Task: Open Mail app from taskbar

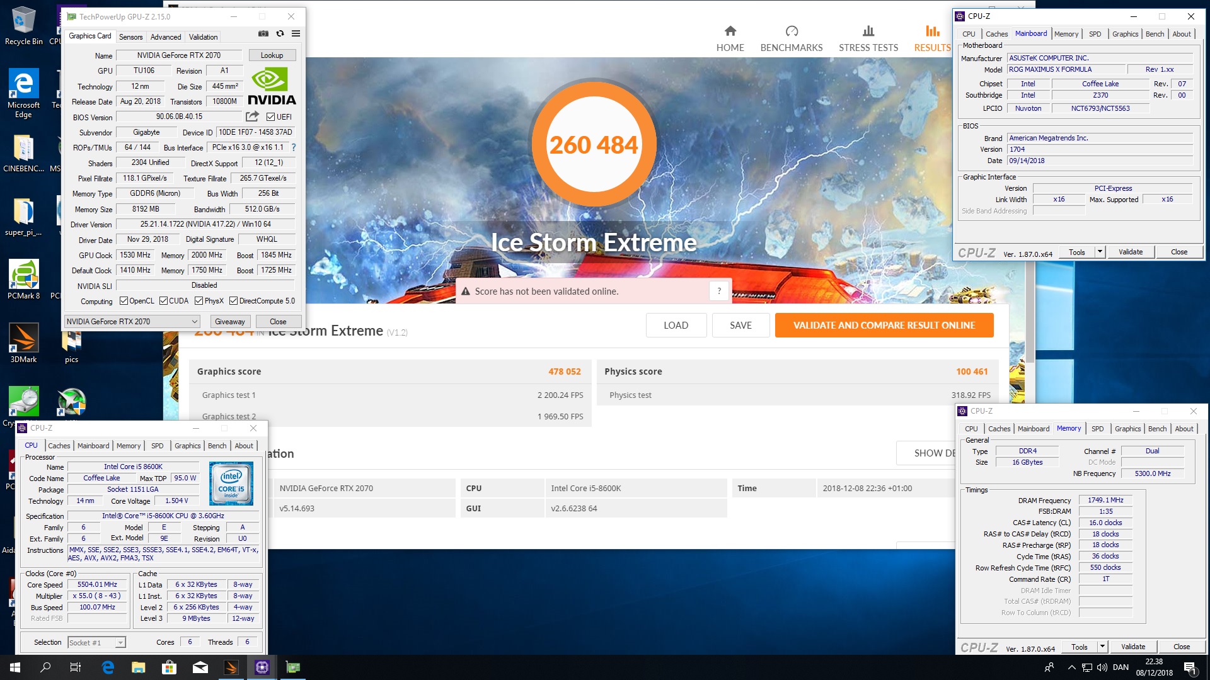Action: [x=200, y=667]
